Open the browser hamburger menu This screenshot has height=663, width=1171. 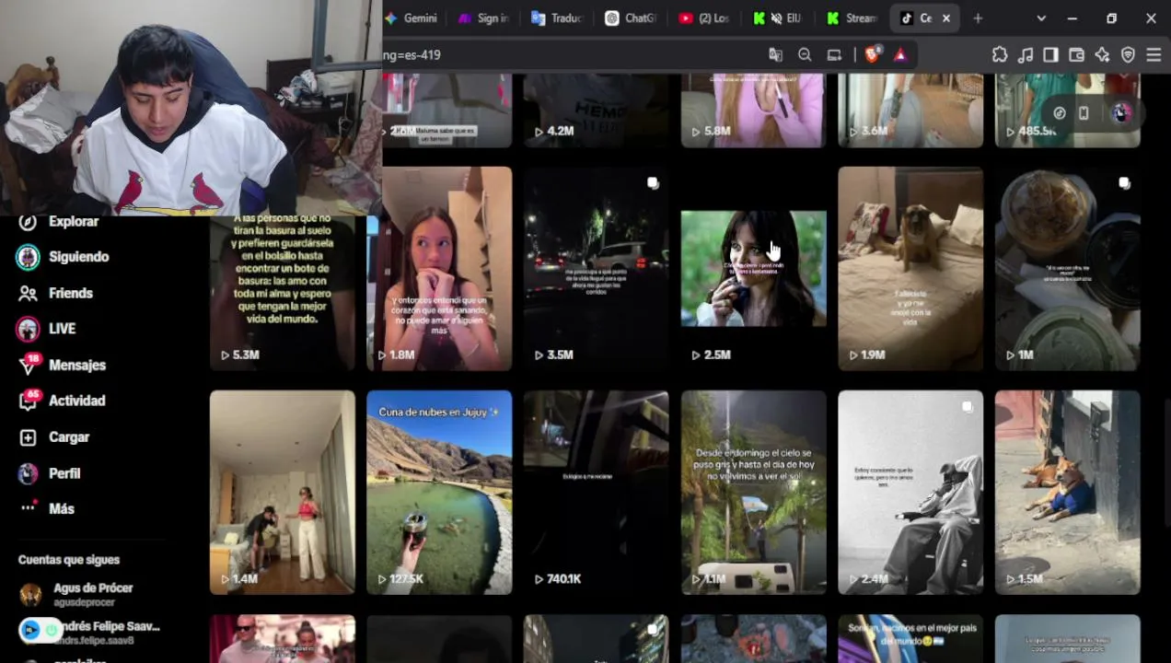point(1154,55)
